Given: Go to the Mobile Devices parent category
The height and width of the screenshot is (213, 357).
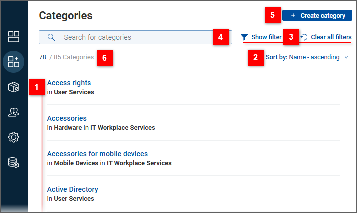Looking at the screenshot, I should pyautogui.click(x=76, y=163).
